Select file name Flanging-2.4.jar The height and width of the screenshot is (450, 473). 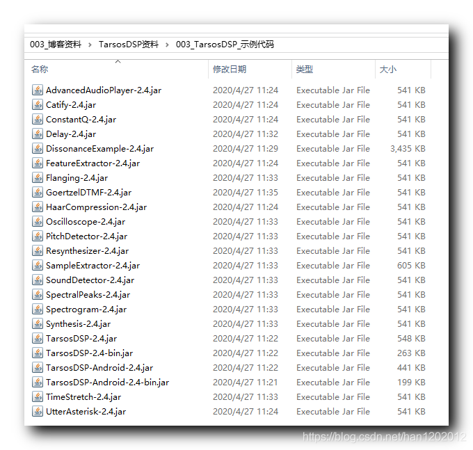[x=77, y=178]
